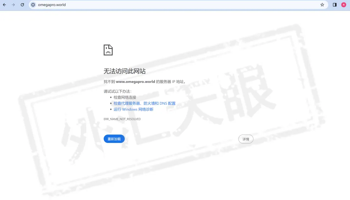Click the sad page error icon
This screenshot has width=350, height=200.
coord(108,50)
